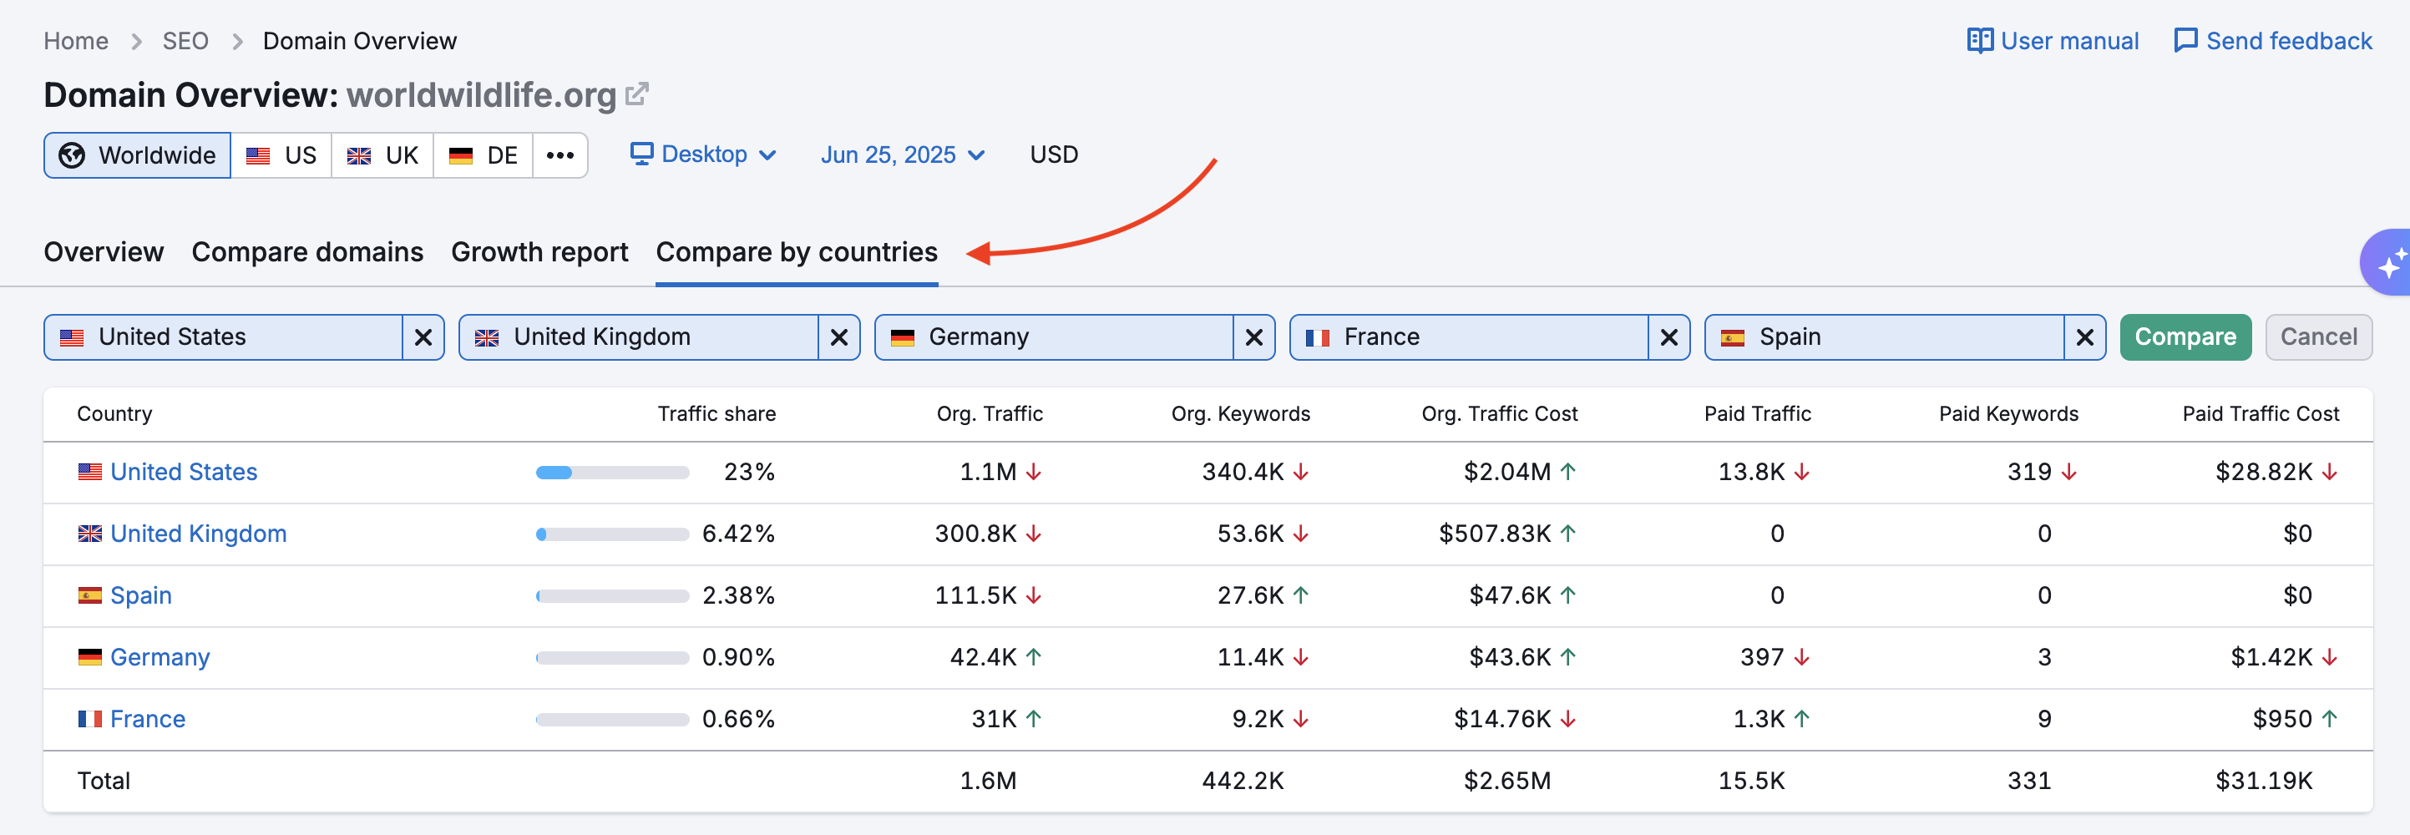The height and width of the screenshot is (835, 2410).
Task: Open worldwildlife.org via the external link icon
Action: 637,93
